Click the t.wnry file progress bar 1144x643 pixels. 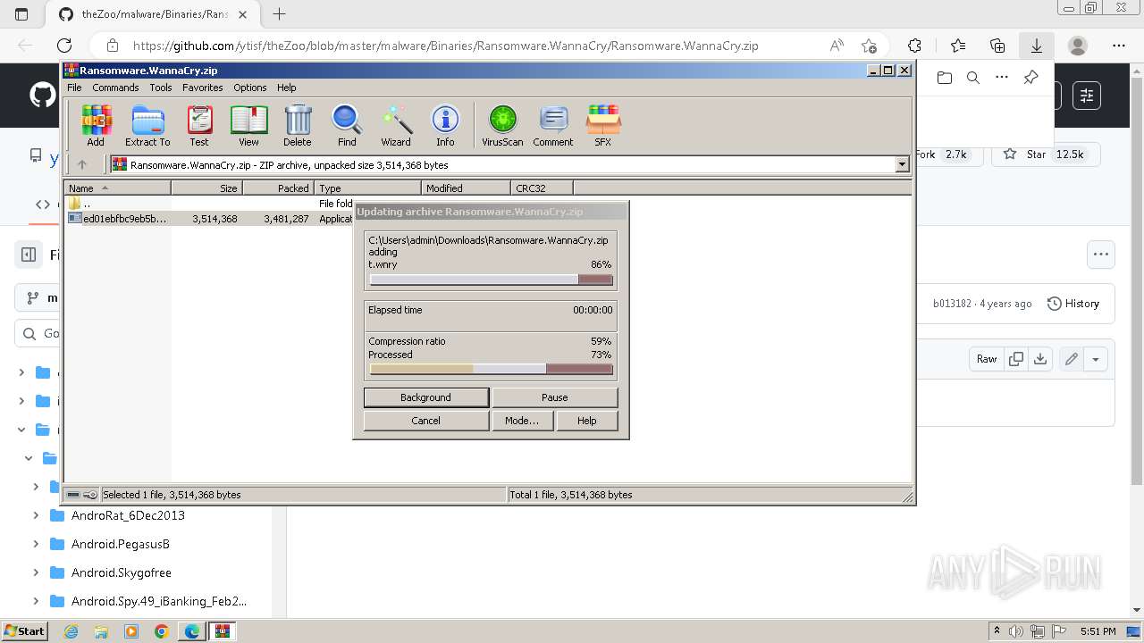point(491,280)
